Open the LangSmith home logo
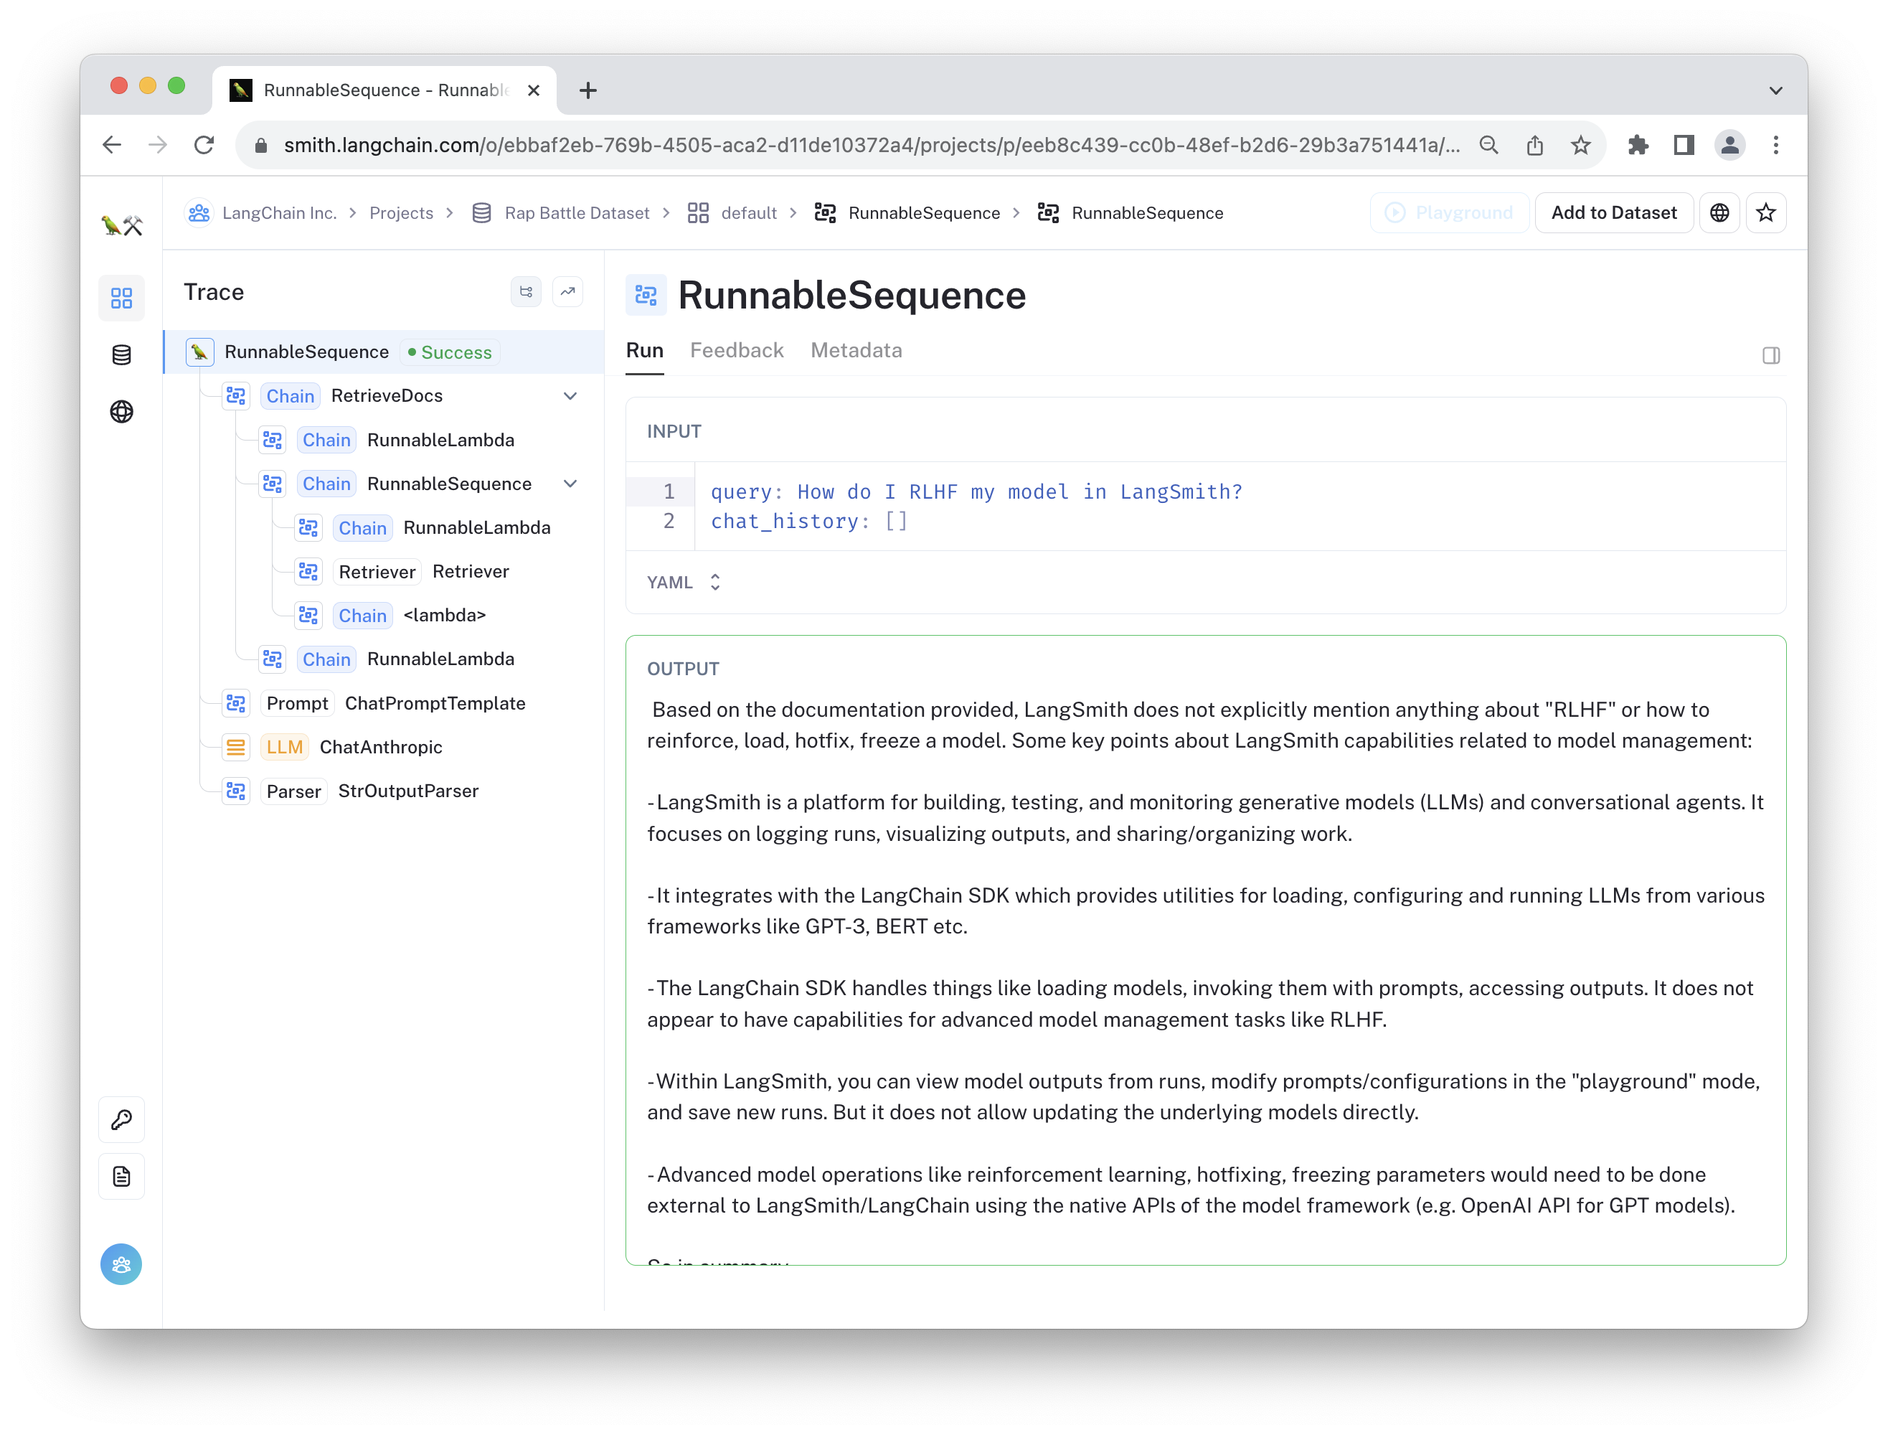 (121, 225)
